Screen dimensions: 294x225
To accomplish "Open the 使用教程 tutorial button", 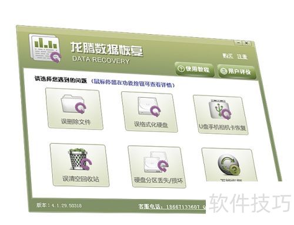I will coord(194,69).
